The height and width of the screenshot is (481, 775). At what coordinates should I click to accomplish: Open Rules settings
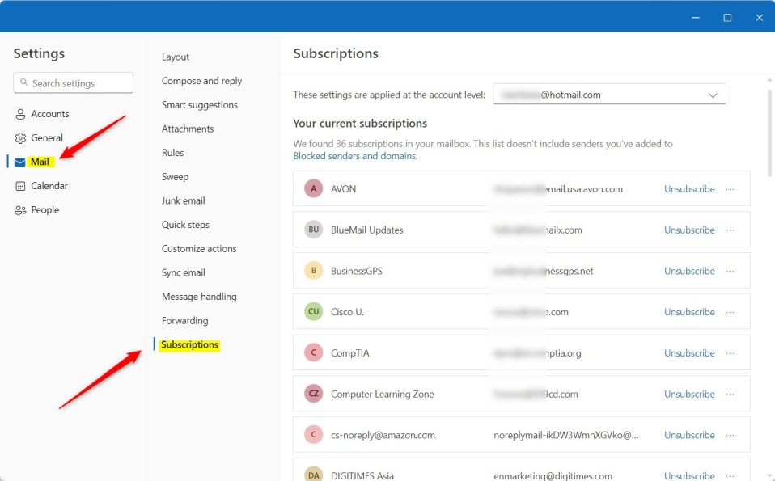pyautogui.click(x=172, y=153)
